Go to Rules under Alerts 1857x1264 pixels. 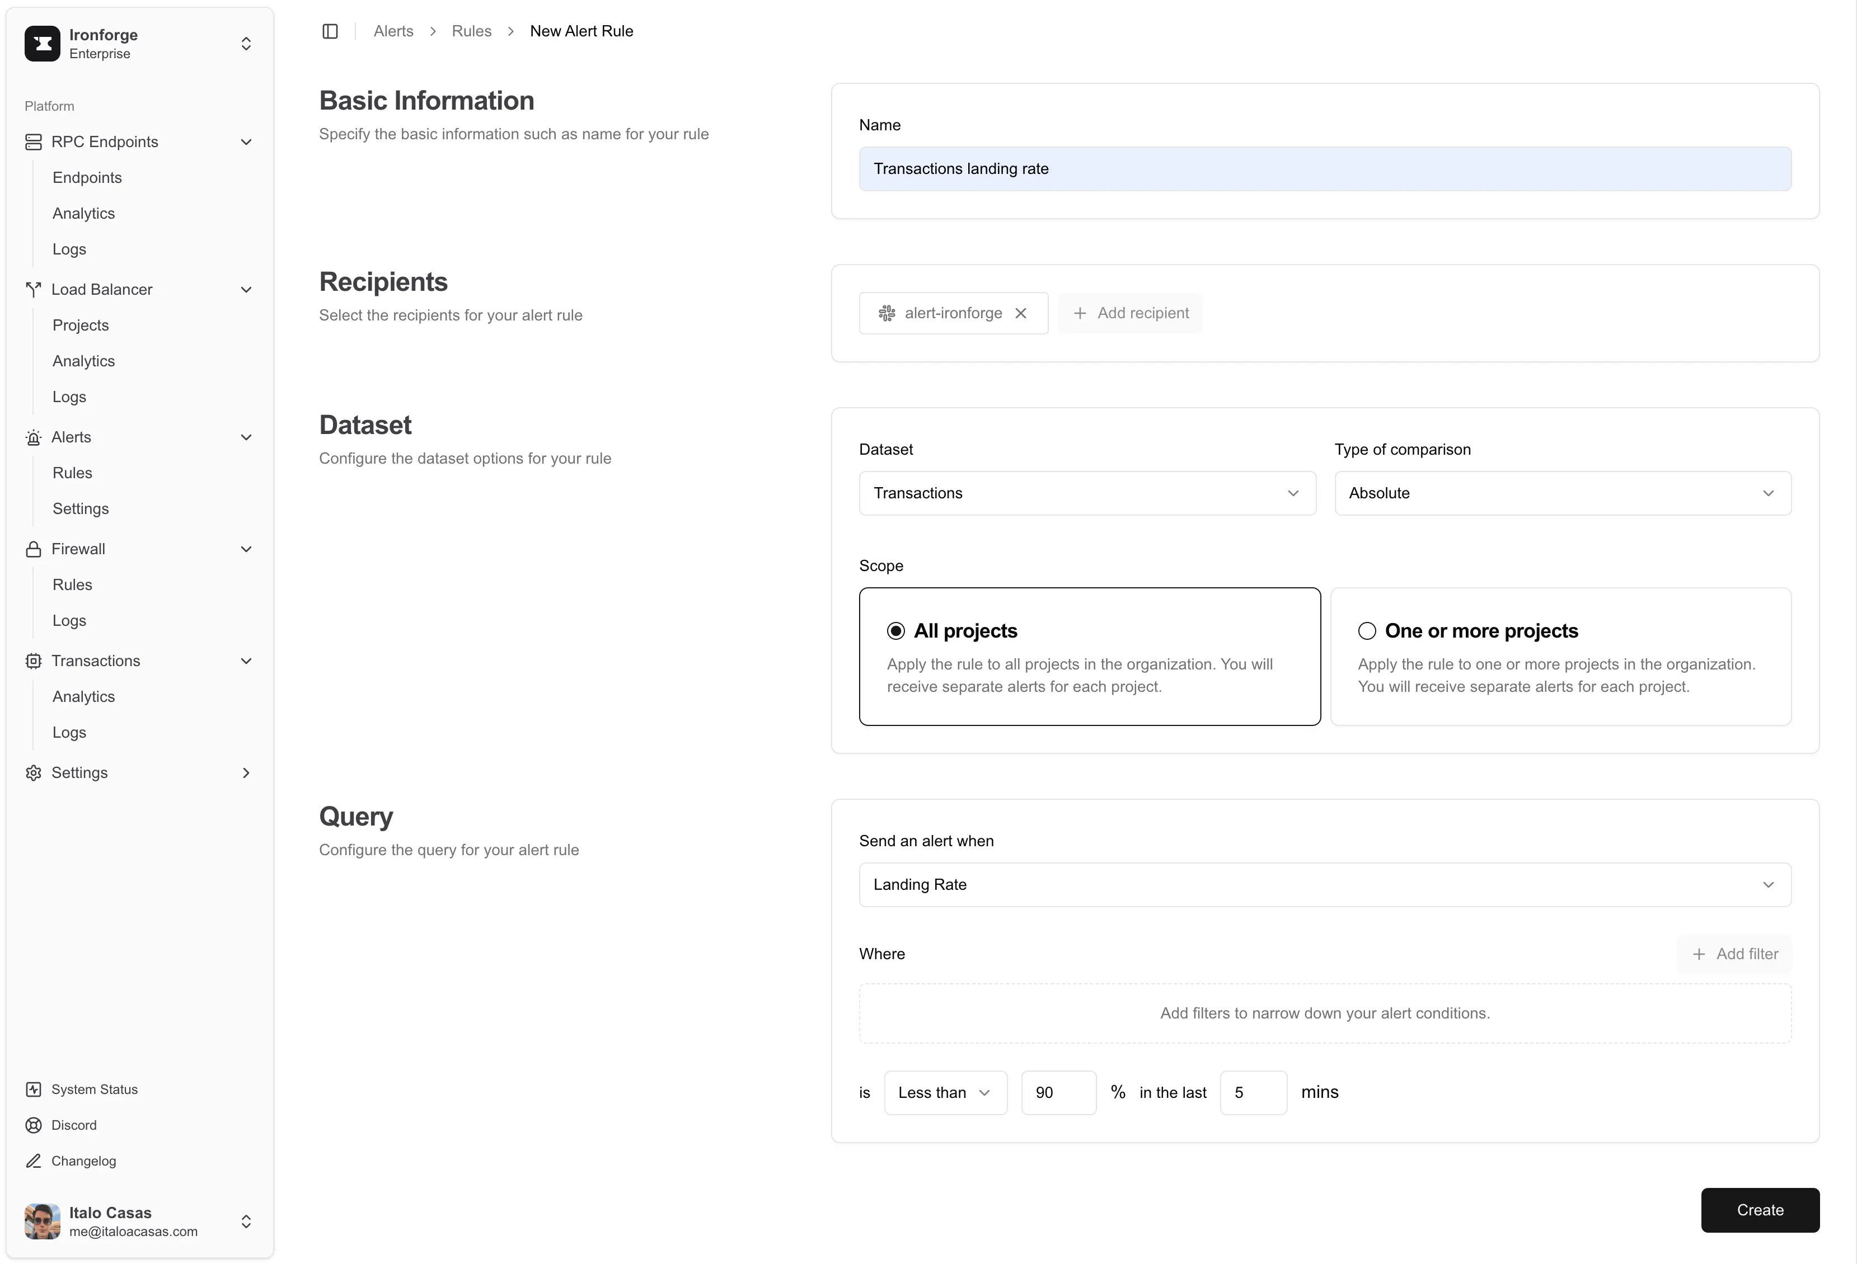tap(73, 473)
